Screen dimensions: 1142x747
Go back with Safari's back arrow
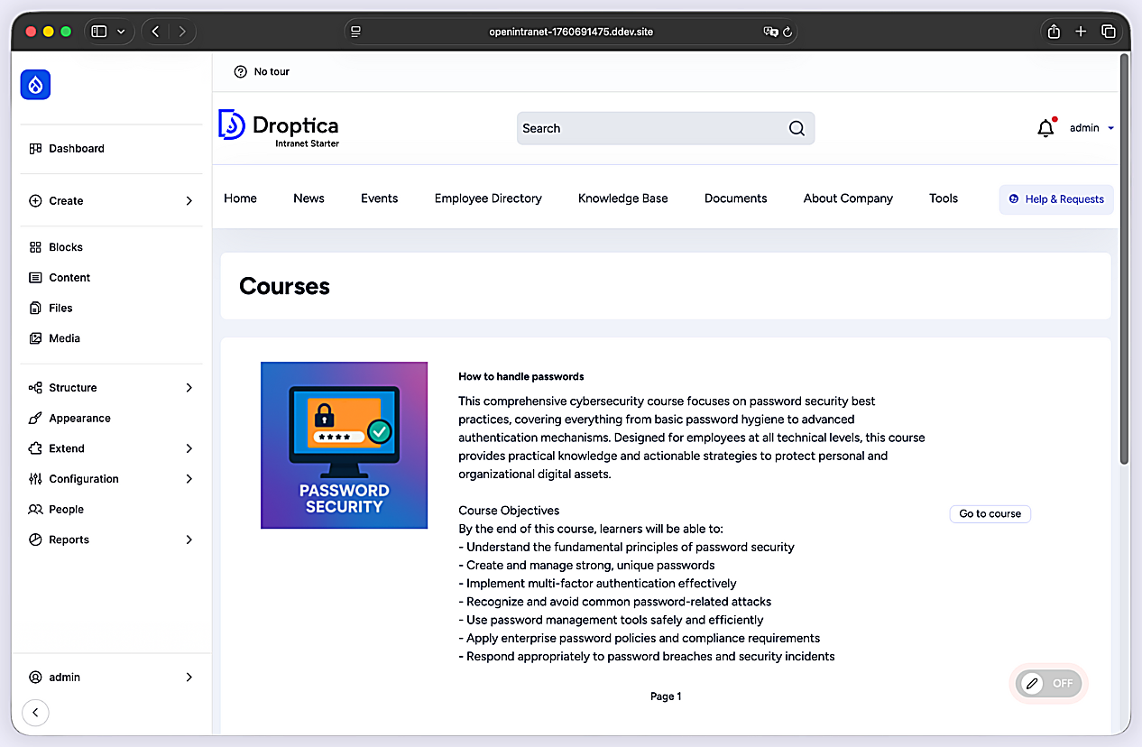pos(155,32)
